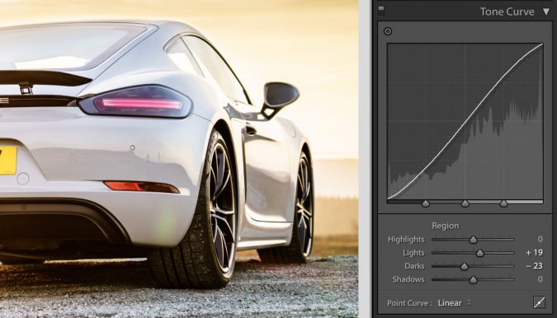Click the right split marker below the curve

click(503, 203)
